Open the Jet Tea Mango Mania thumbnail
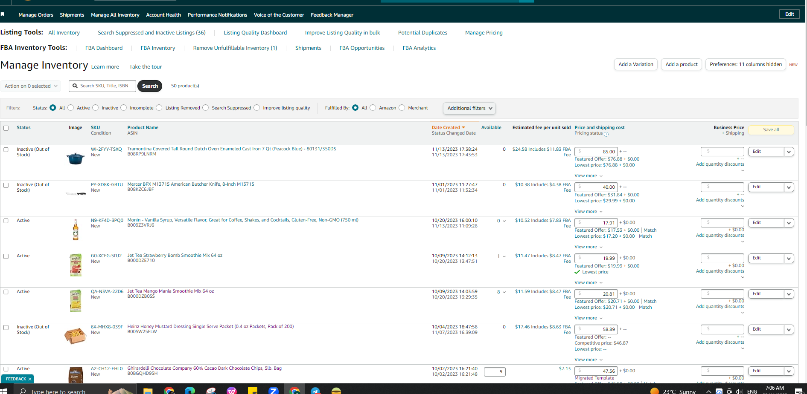This screenshot has height=394, width=807. (x=76, y=301)
